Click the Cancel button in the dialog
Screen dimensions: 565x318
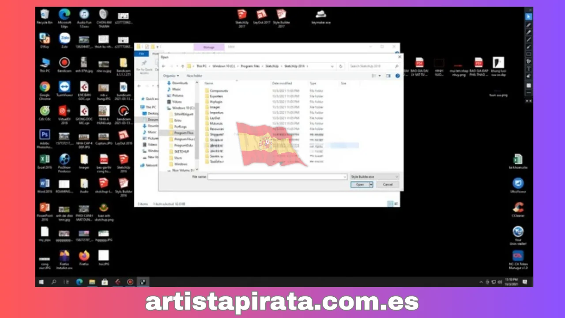point(388,185)
